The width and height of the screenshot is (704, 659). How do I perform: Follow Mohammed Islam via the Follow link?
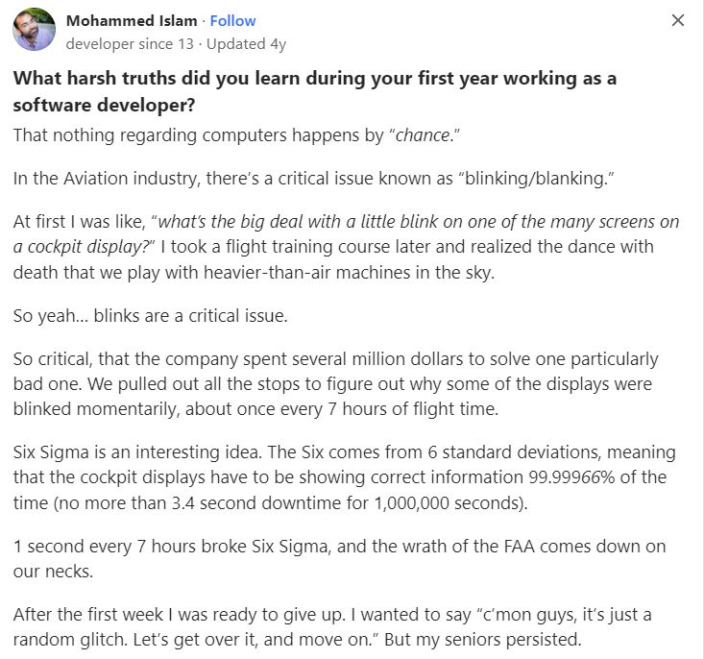tap(232, 21)
